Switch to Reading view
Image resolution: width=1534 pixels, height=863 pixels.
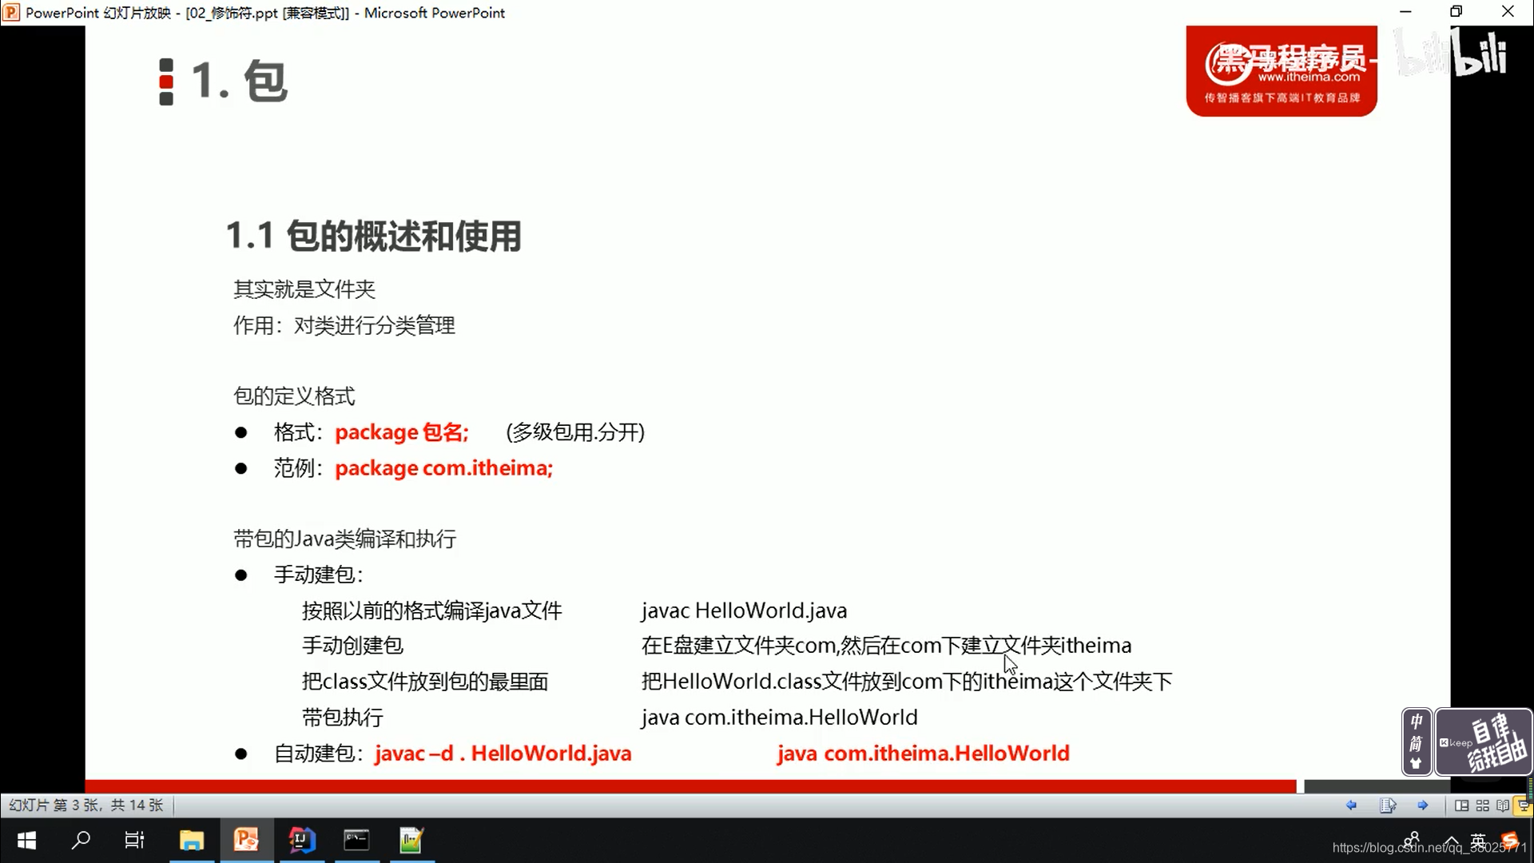(1503, 805)
